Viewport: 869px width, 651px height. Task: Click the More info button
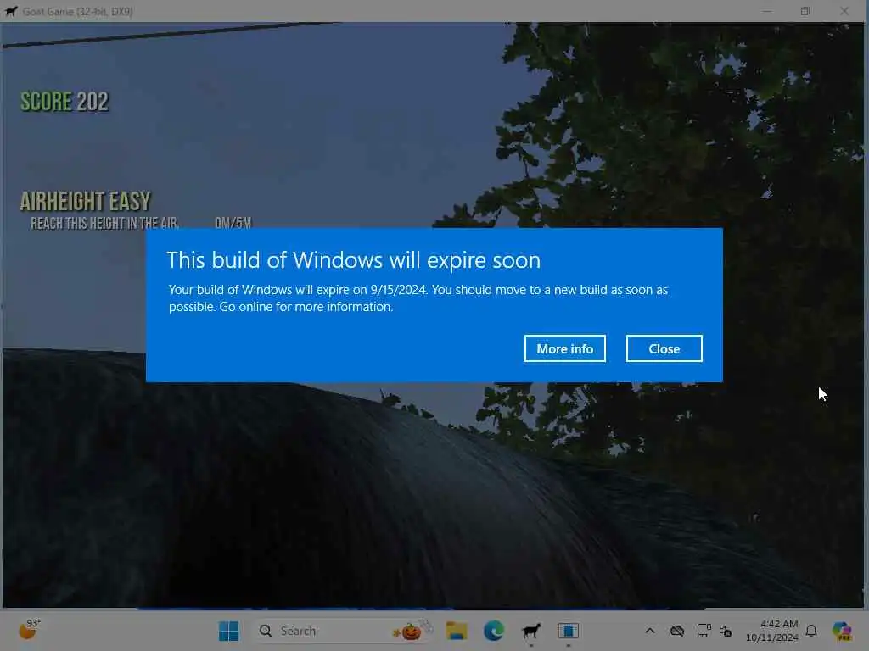[564, 348]
